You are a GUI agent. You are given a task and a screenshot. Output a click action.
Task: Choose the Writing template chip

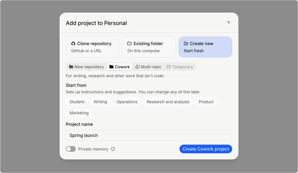point(100,102)
